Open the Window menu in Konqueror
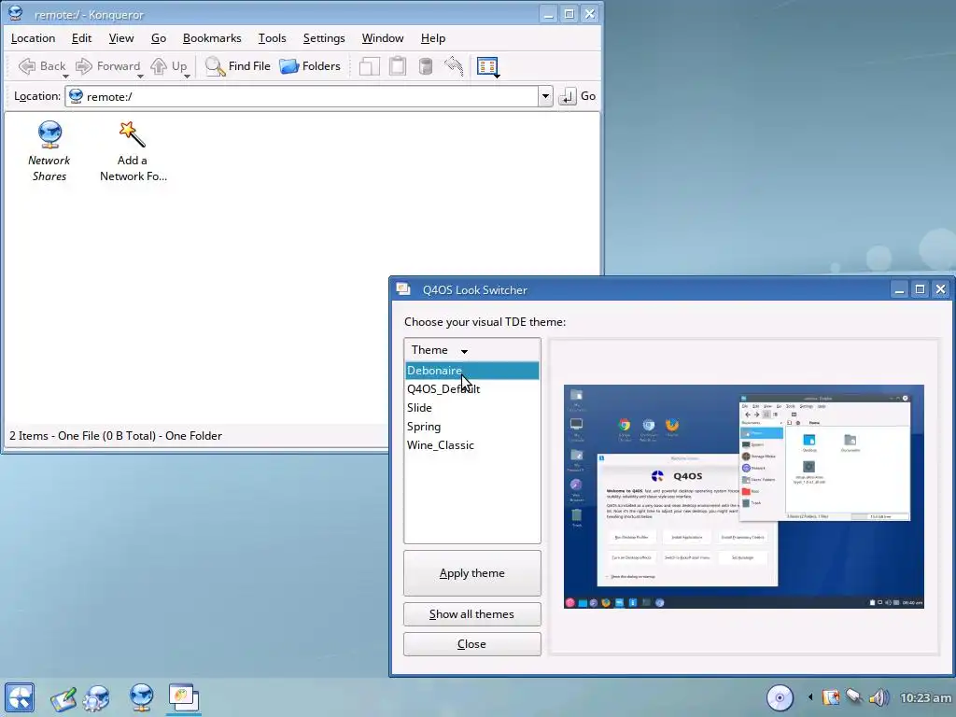Screen dimensions: 956x717 382,37
